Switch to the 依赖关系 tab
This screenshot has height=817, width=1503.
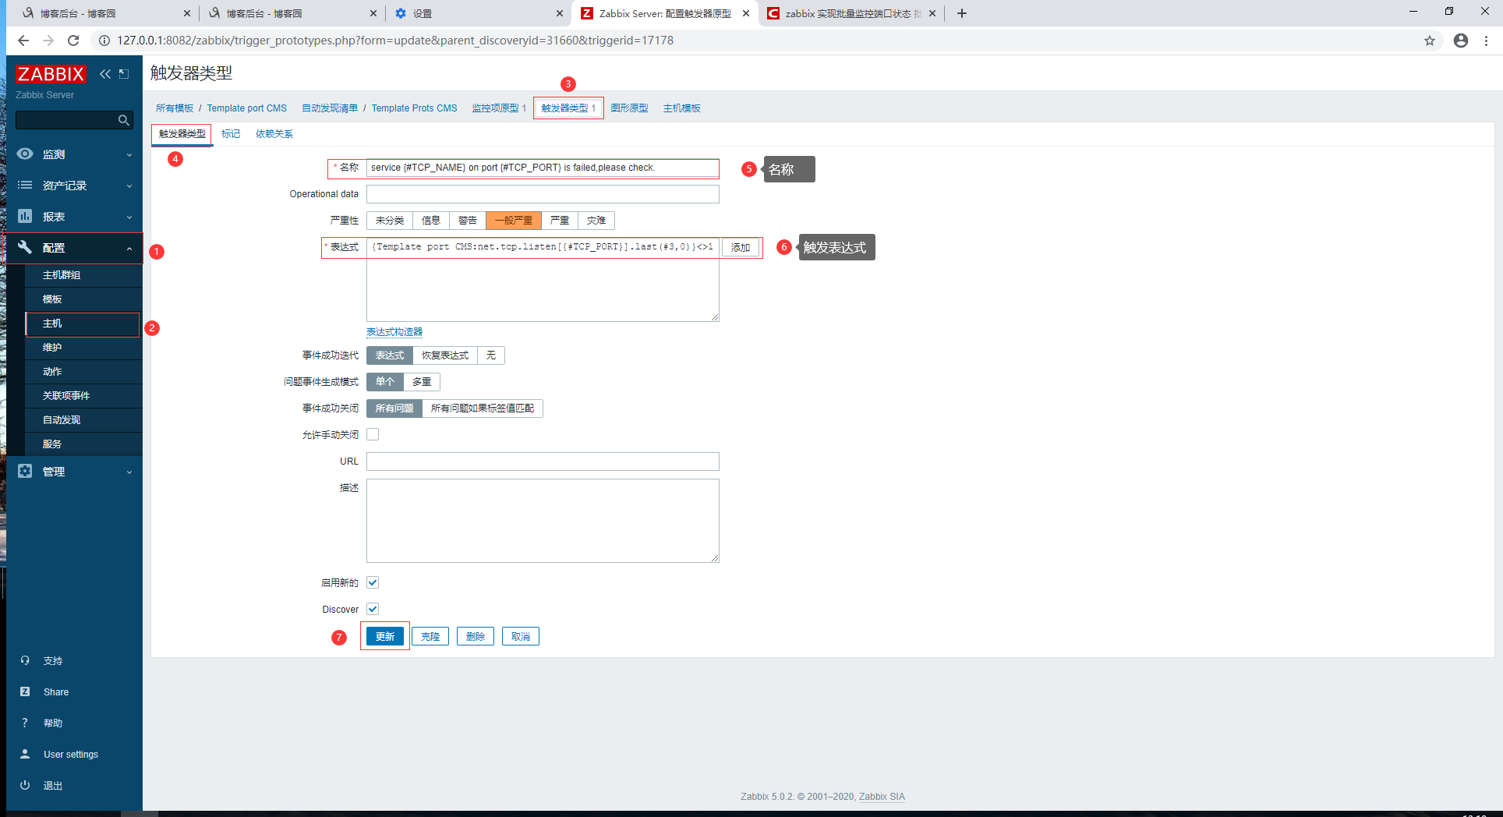click(274, 134)
